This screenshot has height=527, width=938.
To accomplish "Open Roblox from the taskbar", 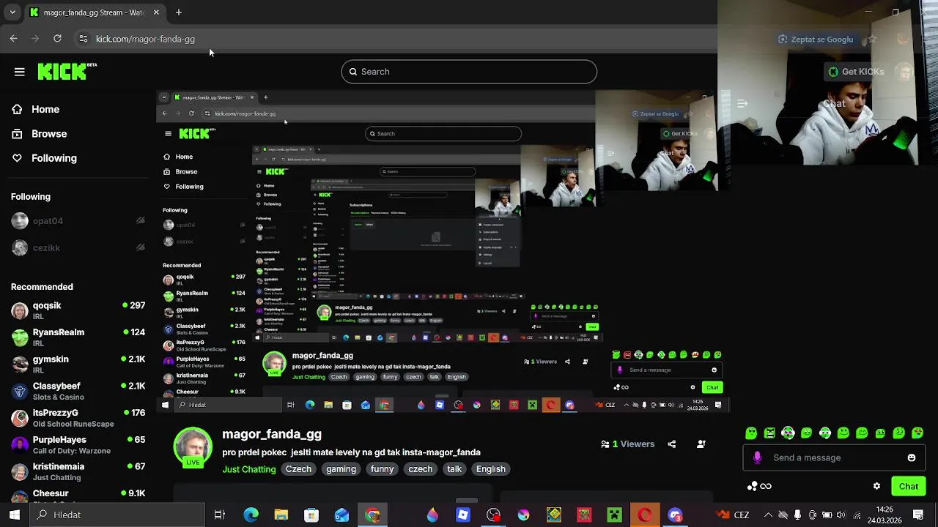I will coord(463,515).
